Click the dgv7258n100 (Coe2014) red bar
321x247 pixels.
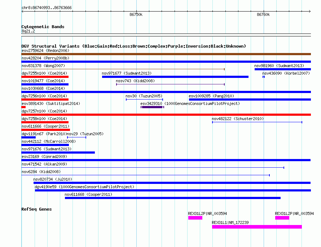[x=45, y=122]
